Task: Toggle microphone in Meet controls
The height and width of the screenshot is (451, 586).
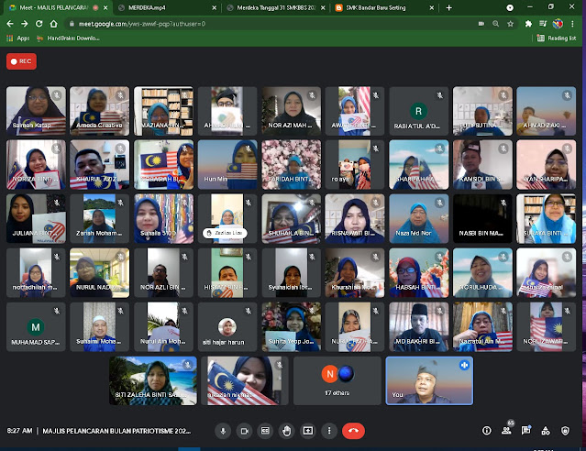Action: [x=223, y=431]
